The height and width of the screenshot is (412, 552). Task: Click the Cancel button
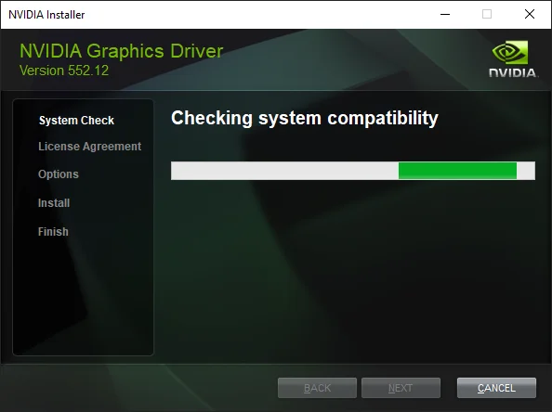tap(496, 388)
